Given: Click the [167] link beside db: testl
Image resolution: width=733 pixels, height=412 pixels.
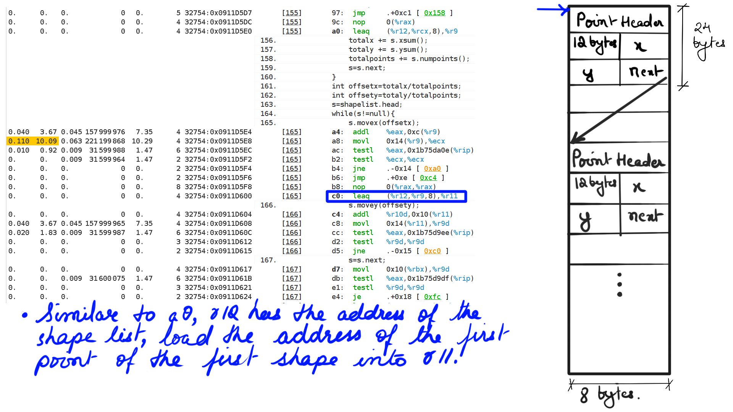Looking at the screenshot, I should tap(292, 278).
